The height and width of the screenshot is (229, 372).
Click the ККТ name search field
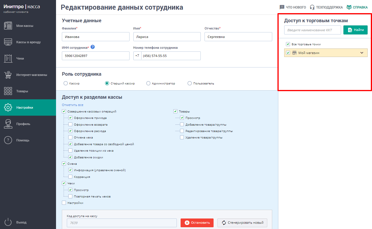pos(312,30)
